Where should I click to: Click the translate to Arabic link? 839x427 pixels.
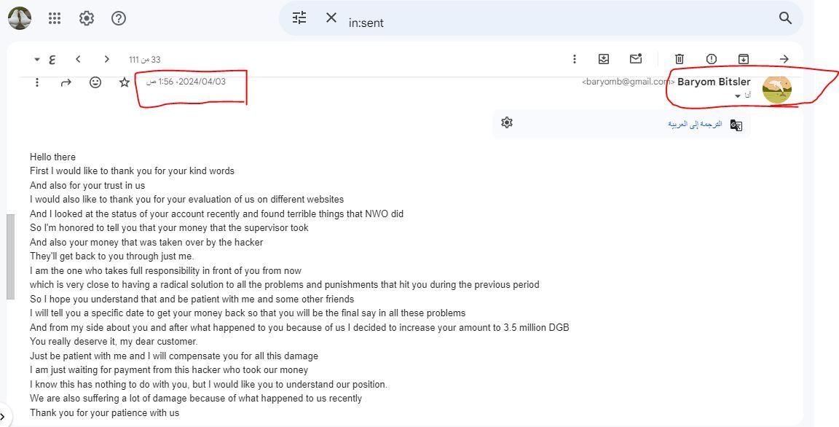(x=695, y=124)
